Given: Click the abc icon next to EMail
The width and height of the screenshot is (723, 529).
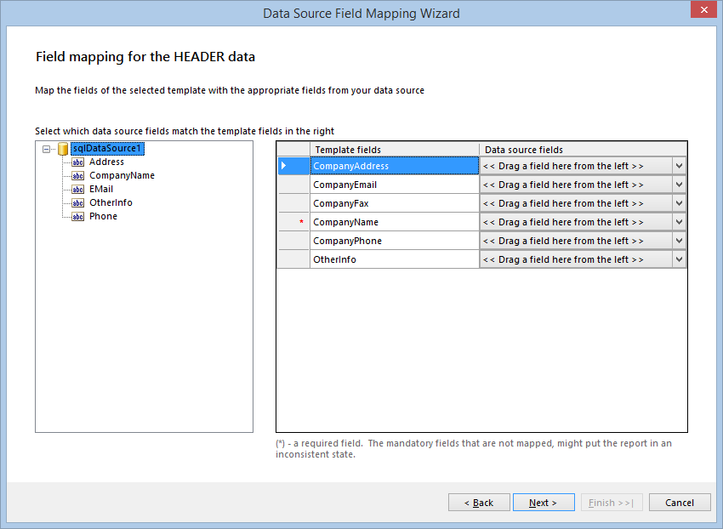Looking at the screenshot, I should (77, 189).
